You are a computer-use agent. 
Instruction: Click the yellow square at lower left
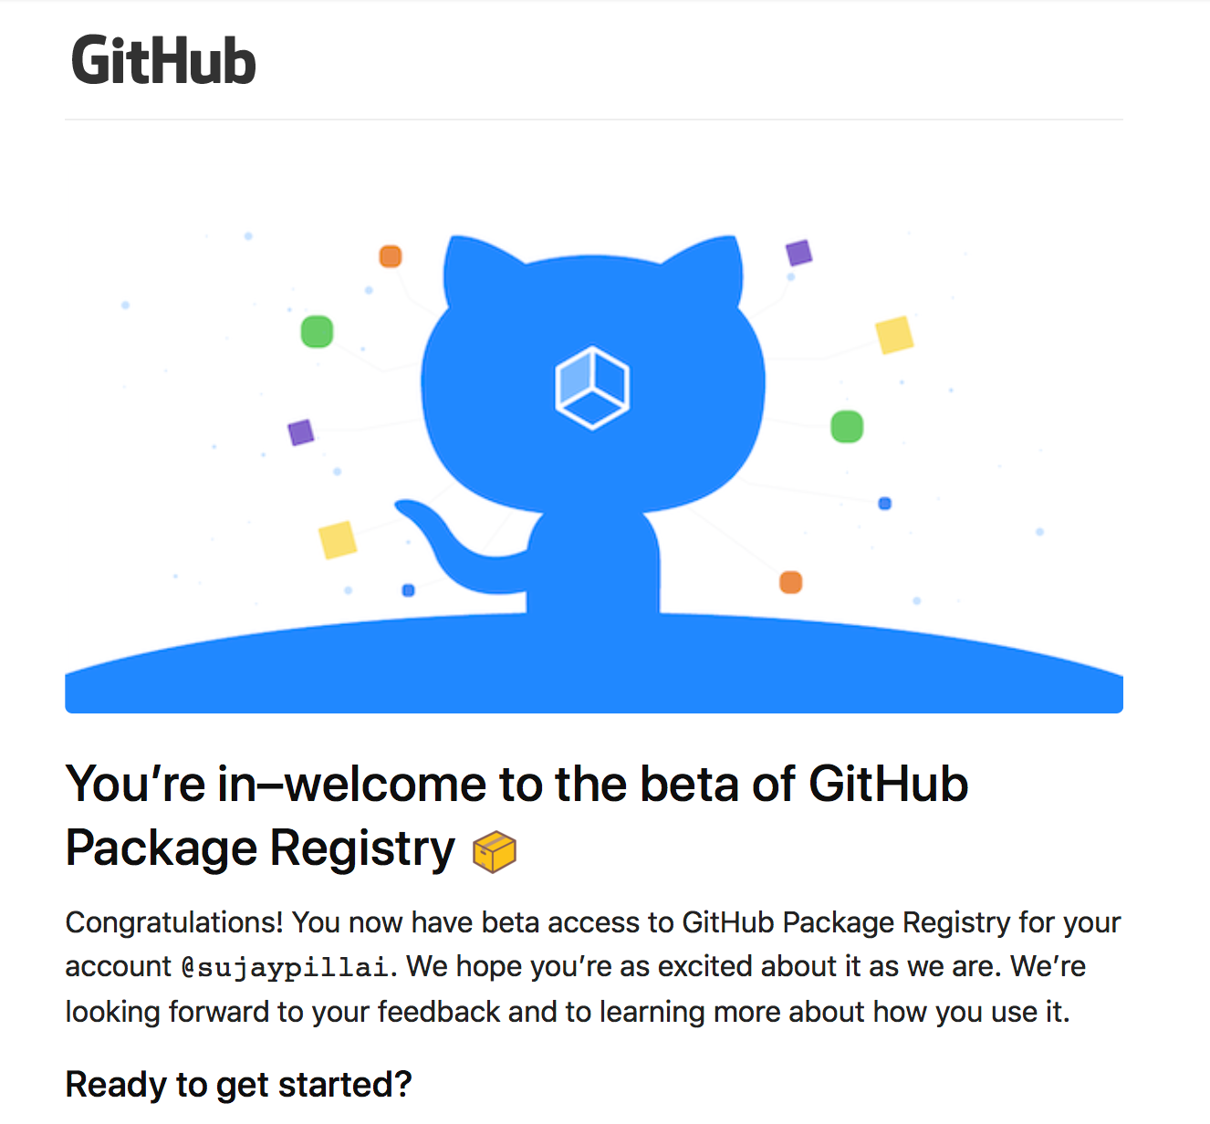click(338, 540)
